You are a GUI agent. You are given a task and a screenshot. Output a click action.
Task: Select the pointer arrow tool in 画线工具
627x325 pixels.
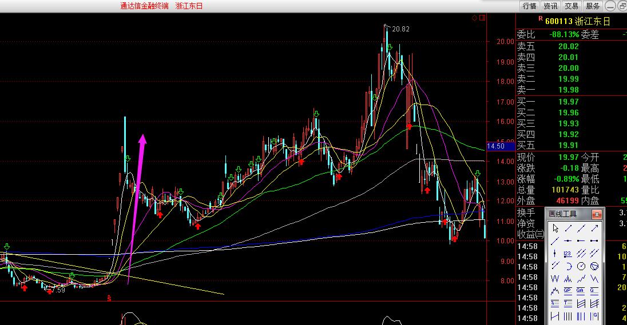(x=555, y=228)
